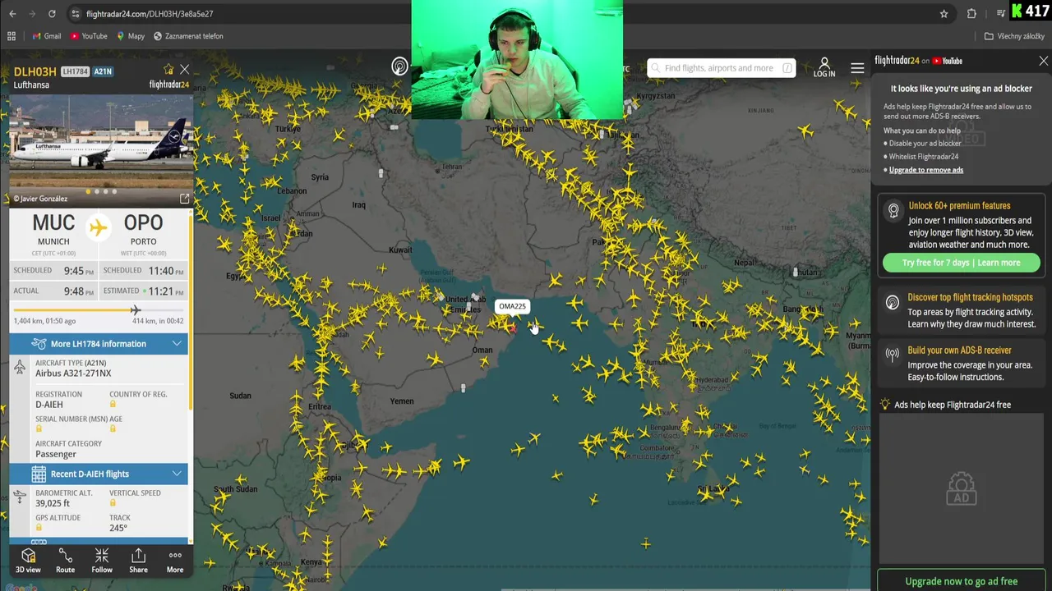Close the DLH03H flight details panel

click(184, 70)
